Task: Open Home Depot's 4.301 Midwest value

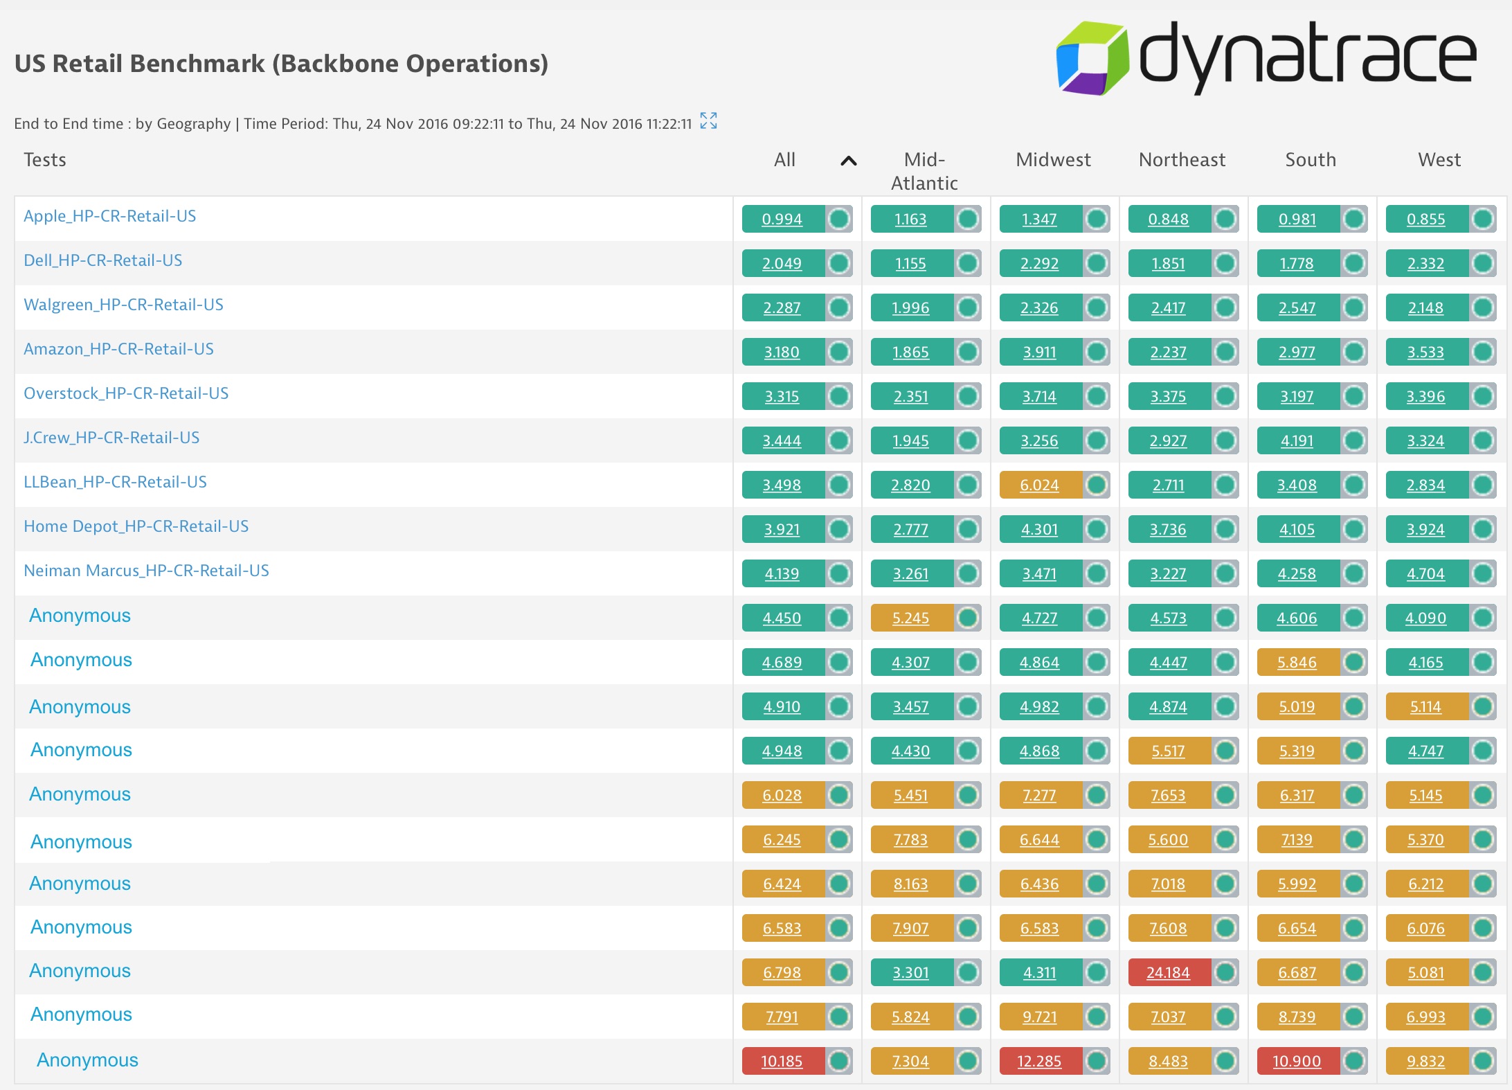Action: 1039,529
